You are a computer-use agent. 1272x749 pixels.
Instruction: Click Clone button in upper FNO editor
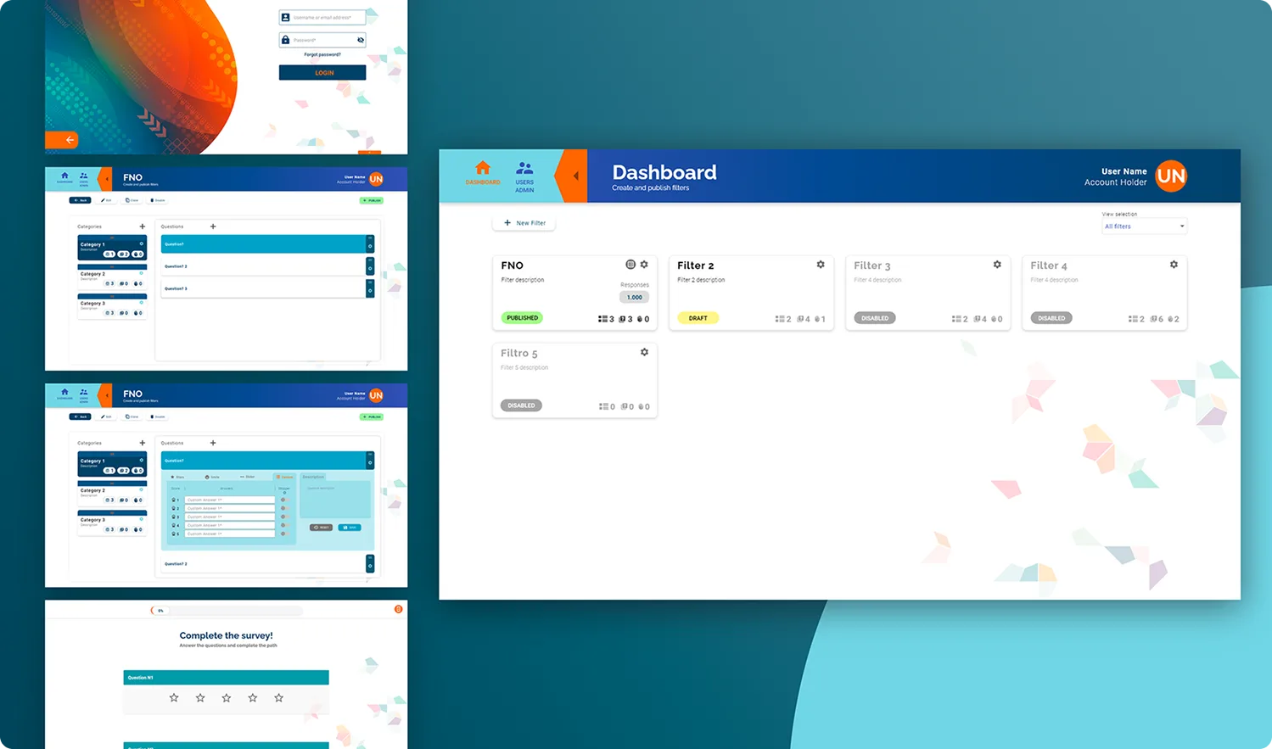tap(132, 200)
